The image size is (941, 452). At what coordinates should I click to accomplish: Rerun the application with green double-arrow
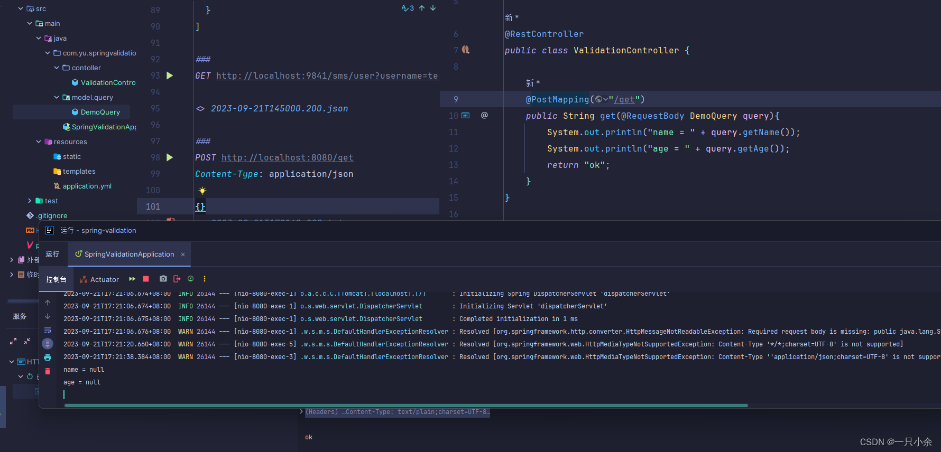click(132, 279)
